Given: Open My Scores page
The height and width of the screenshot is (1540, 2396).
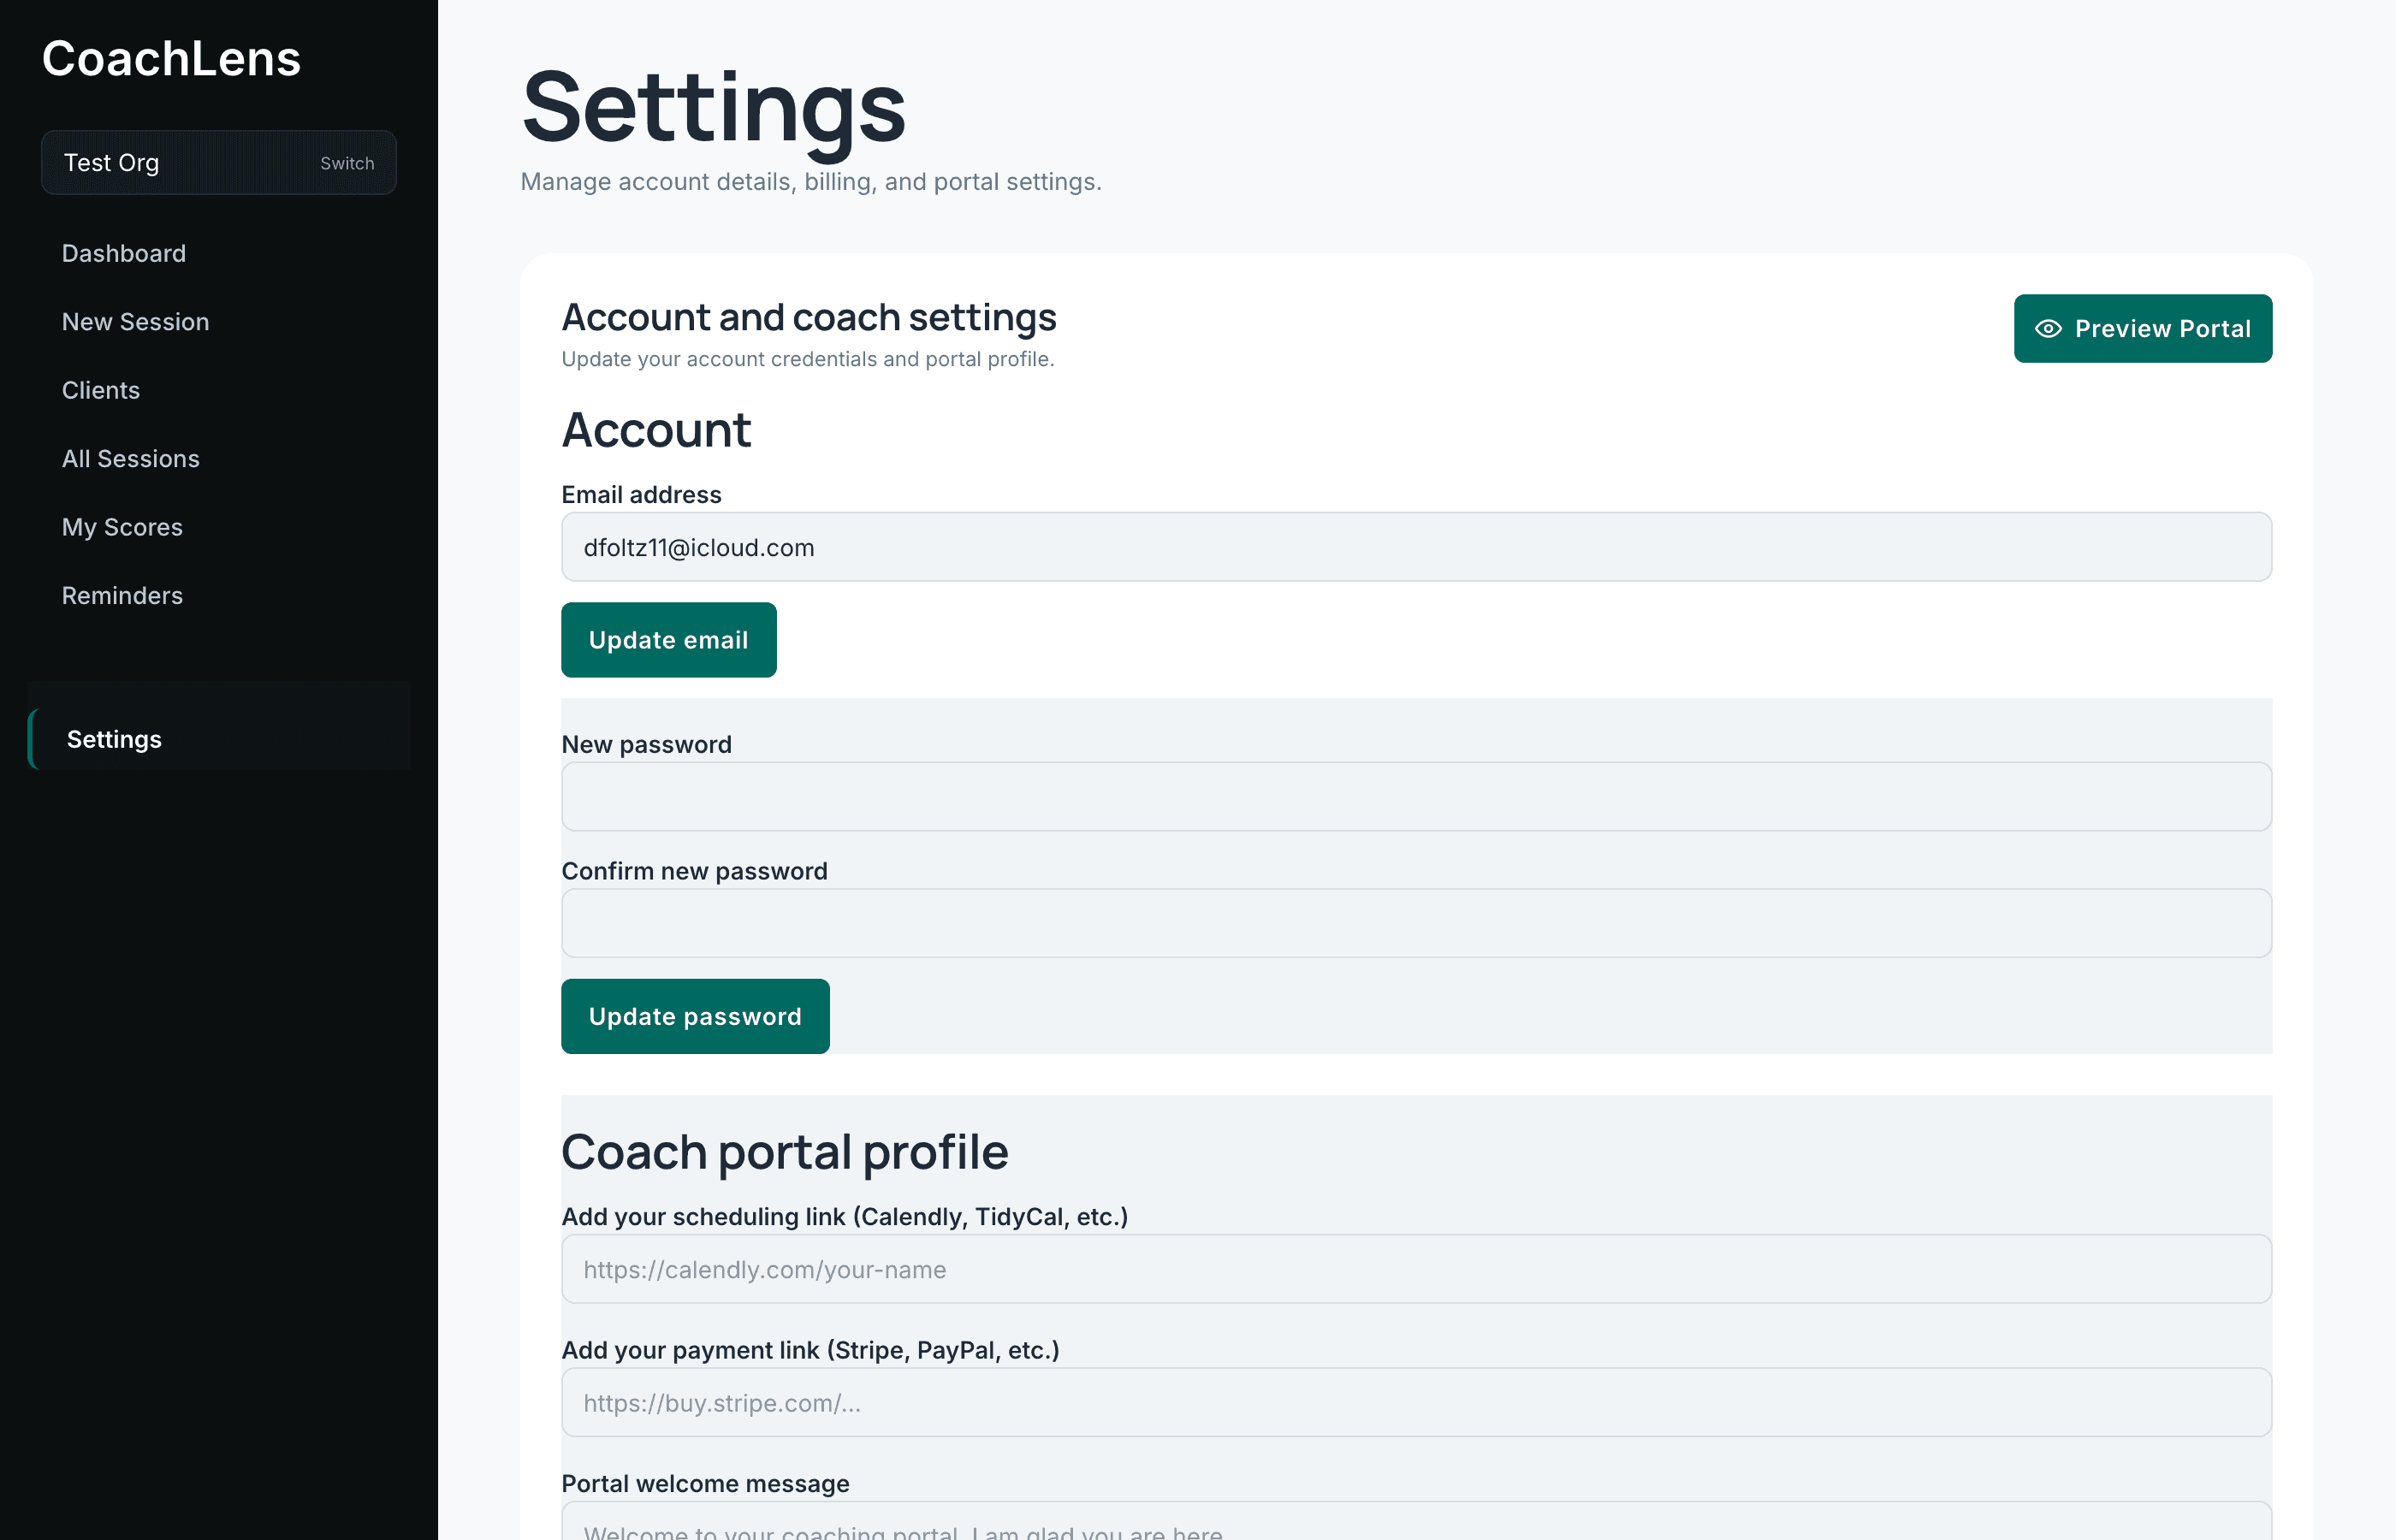Looking at the screenshot, I should coord(122,527).
